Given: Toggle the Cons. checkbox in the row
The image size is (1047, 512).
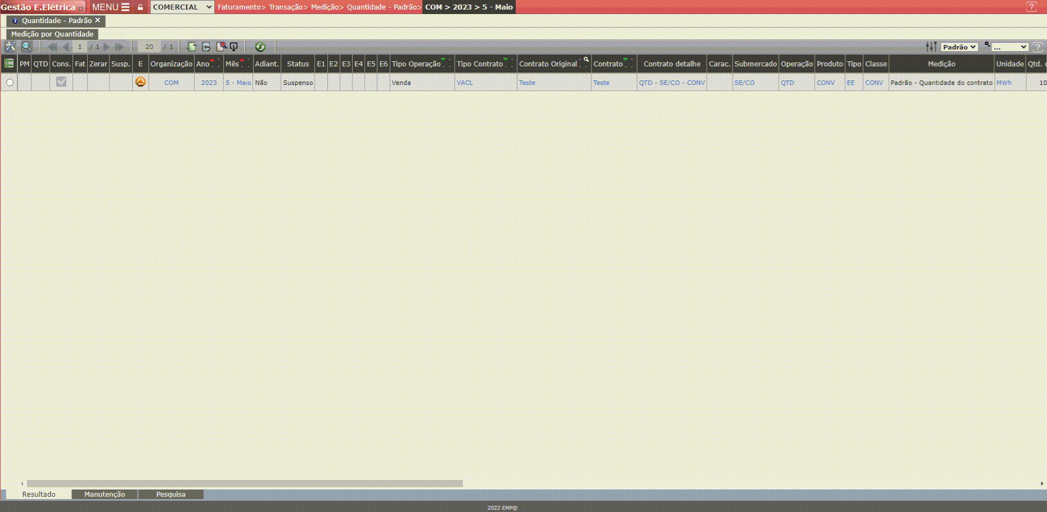Looking at the screenshot, I should (61, 82).
